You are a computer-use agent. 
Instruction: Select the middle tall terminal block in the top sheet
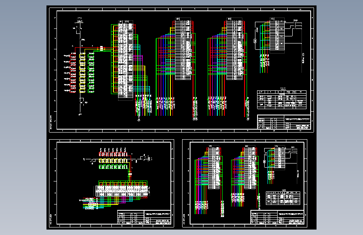pyautogui.click(x=183, y=49)
